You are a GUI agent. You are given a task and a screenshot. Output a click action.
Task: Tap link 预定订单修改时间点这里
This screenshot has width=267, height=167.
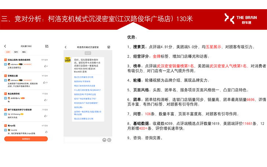[85, 86]
